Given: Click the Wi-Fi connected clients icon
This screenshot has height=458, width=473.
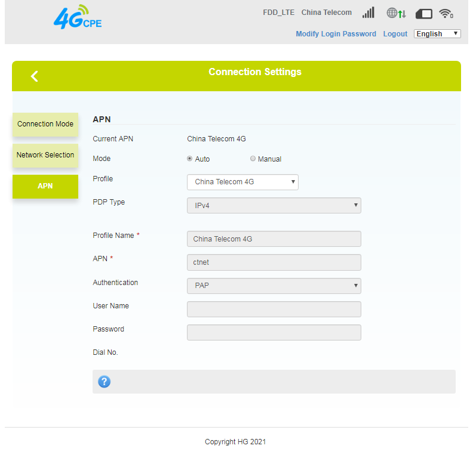Looking at the screenshot, I should point(446,13).
